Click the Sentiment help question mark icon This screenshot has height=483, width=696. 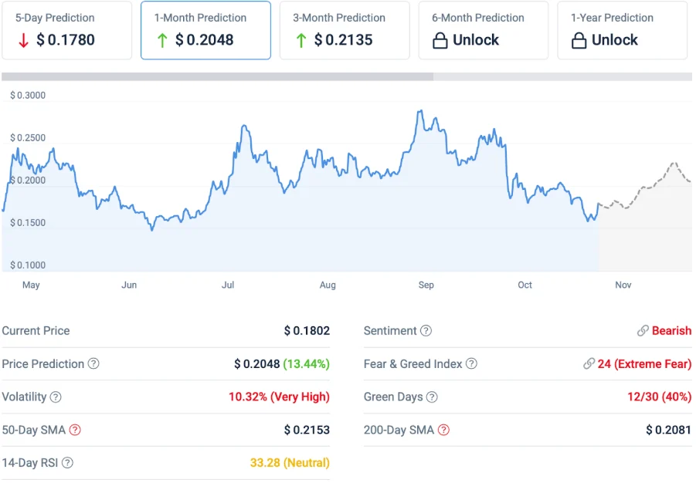426,331
